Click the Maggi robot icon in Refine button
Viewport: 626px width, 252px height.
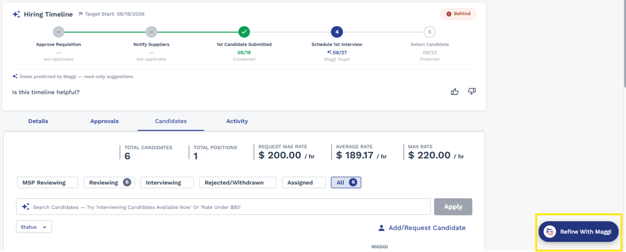coord(550,232)
